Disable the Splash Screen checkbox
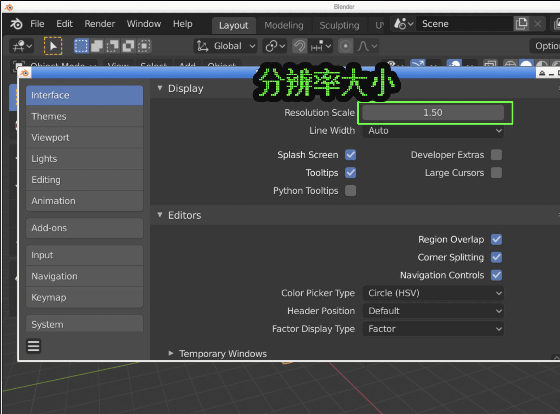 pos(350,155)
